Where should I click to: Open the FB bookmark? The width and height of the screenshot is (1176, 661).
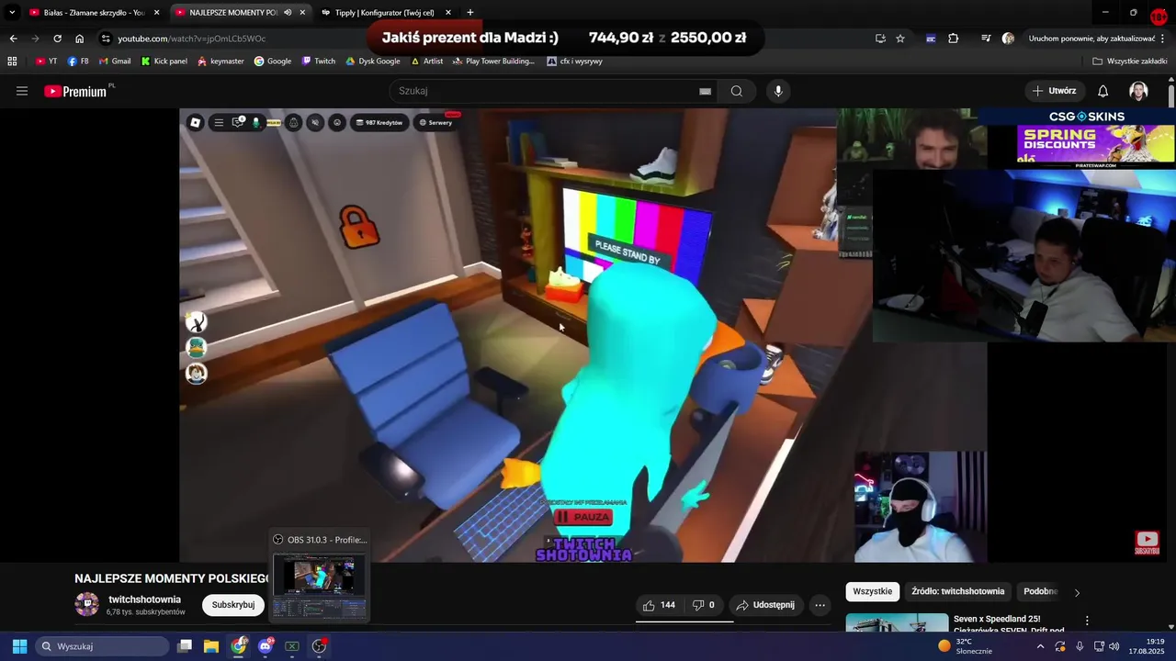tap(78, 62)
